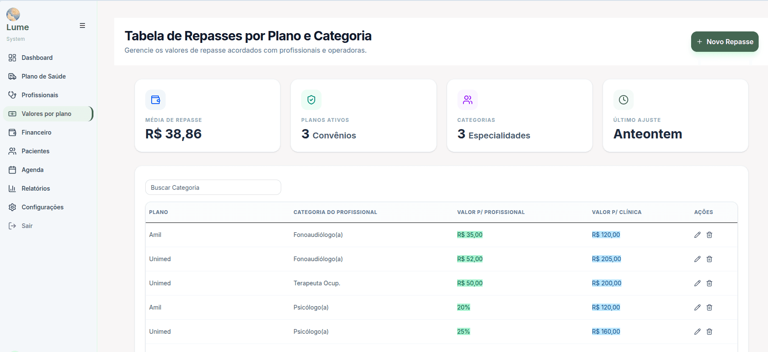Click VALOR P/ PROFISSIONAL column header
The width and height of the screenshot is (768, 352).
pyautogui.click(x=491, y=212)
